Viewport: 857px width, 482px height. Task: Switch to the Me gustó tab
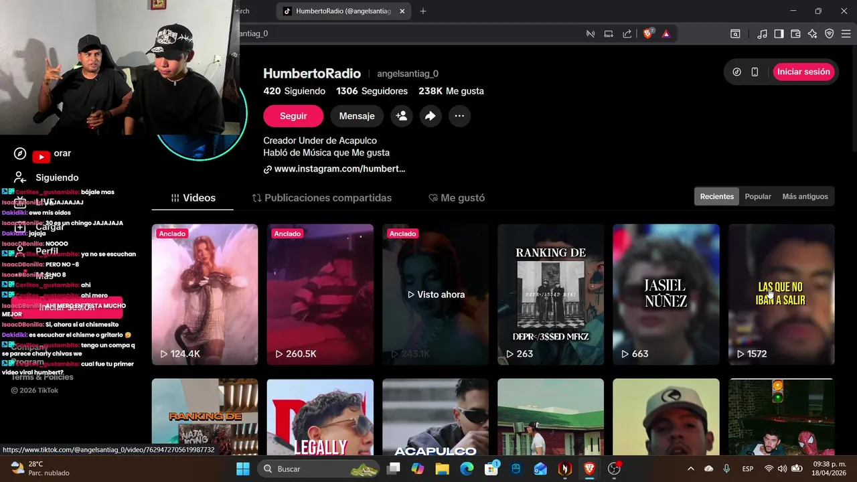(x=457, y=197)
